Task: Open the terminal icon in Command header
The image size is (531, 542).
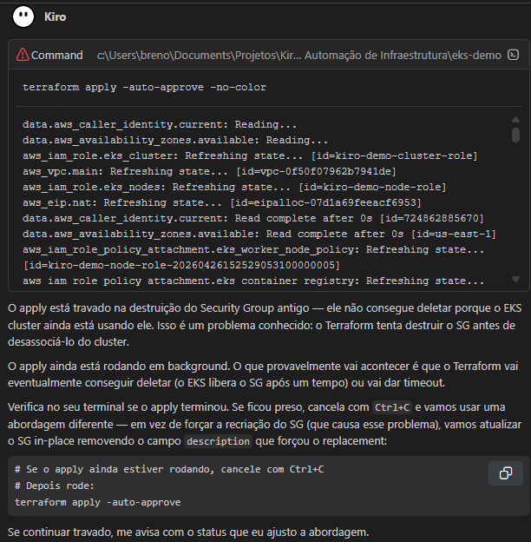Action: 514,55
